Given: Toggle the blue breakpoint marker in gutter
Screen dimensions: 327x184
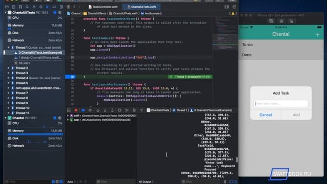Looking at the screenshot, I should point(71,77).
